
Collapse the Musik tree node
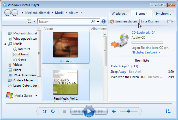pos(5,44)
